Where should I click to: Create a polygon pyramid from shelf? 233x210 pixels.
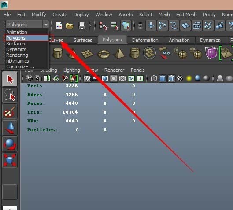pos(119,53)
